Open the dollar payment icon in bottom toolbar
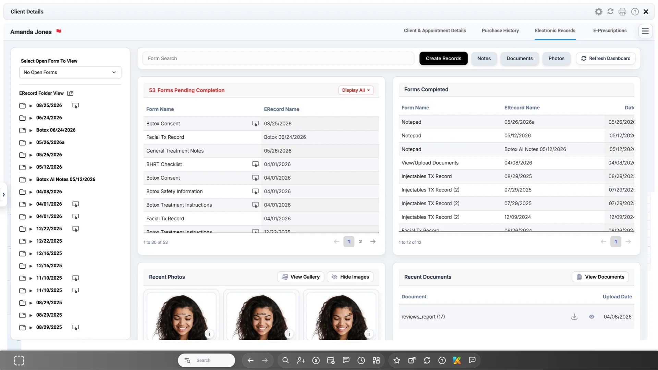Image resolution: width=658 pixels, height=370 pixels. pos(316,360)
